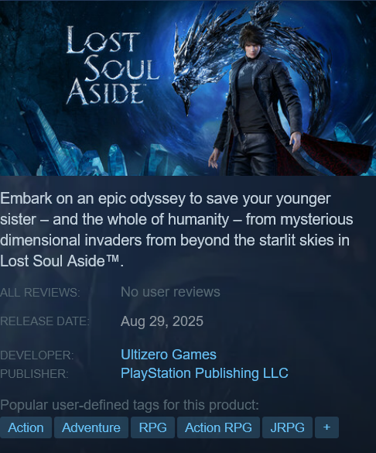Select the Adventure tag
This screenshot has width=376, height=453.
(91, 427)
